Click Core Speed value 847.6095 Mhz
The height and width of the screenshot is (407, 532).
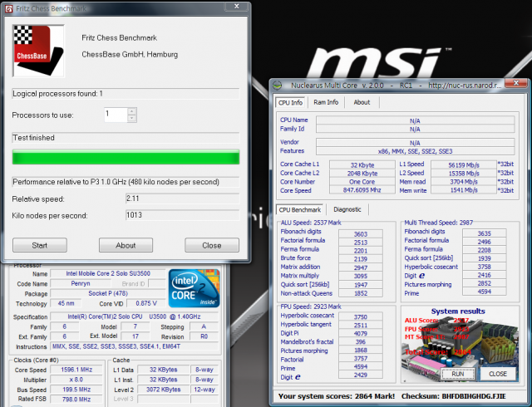362,190
